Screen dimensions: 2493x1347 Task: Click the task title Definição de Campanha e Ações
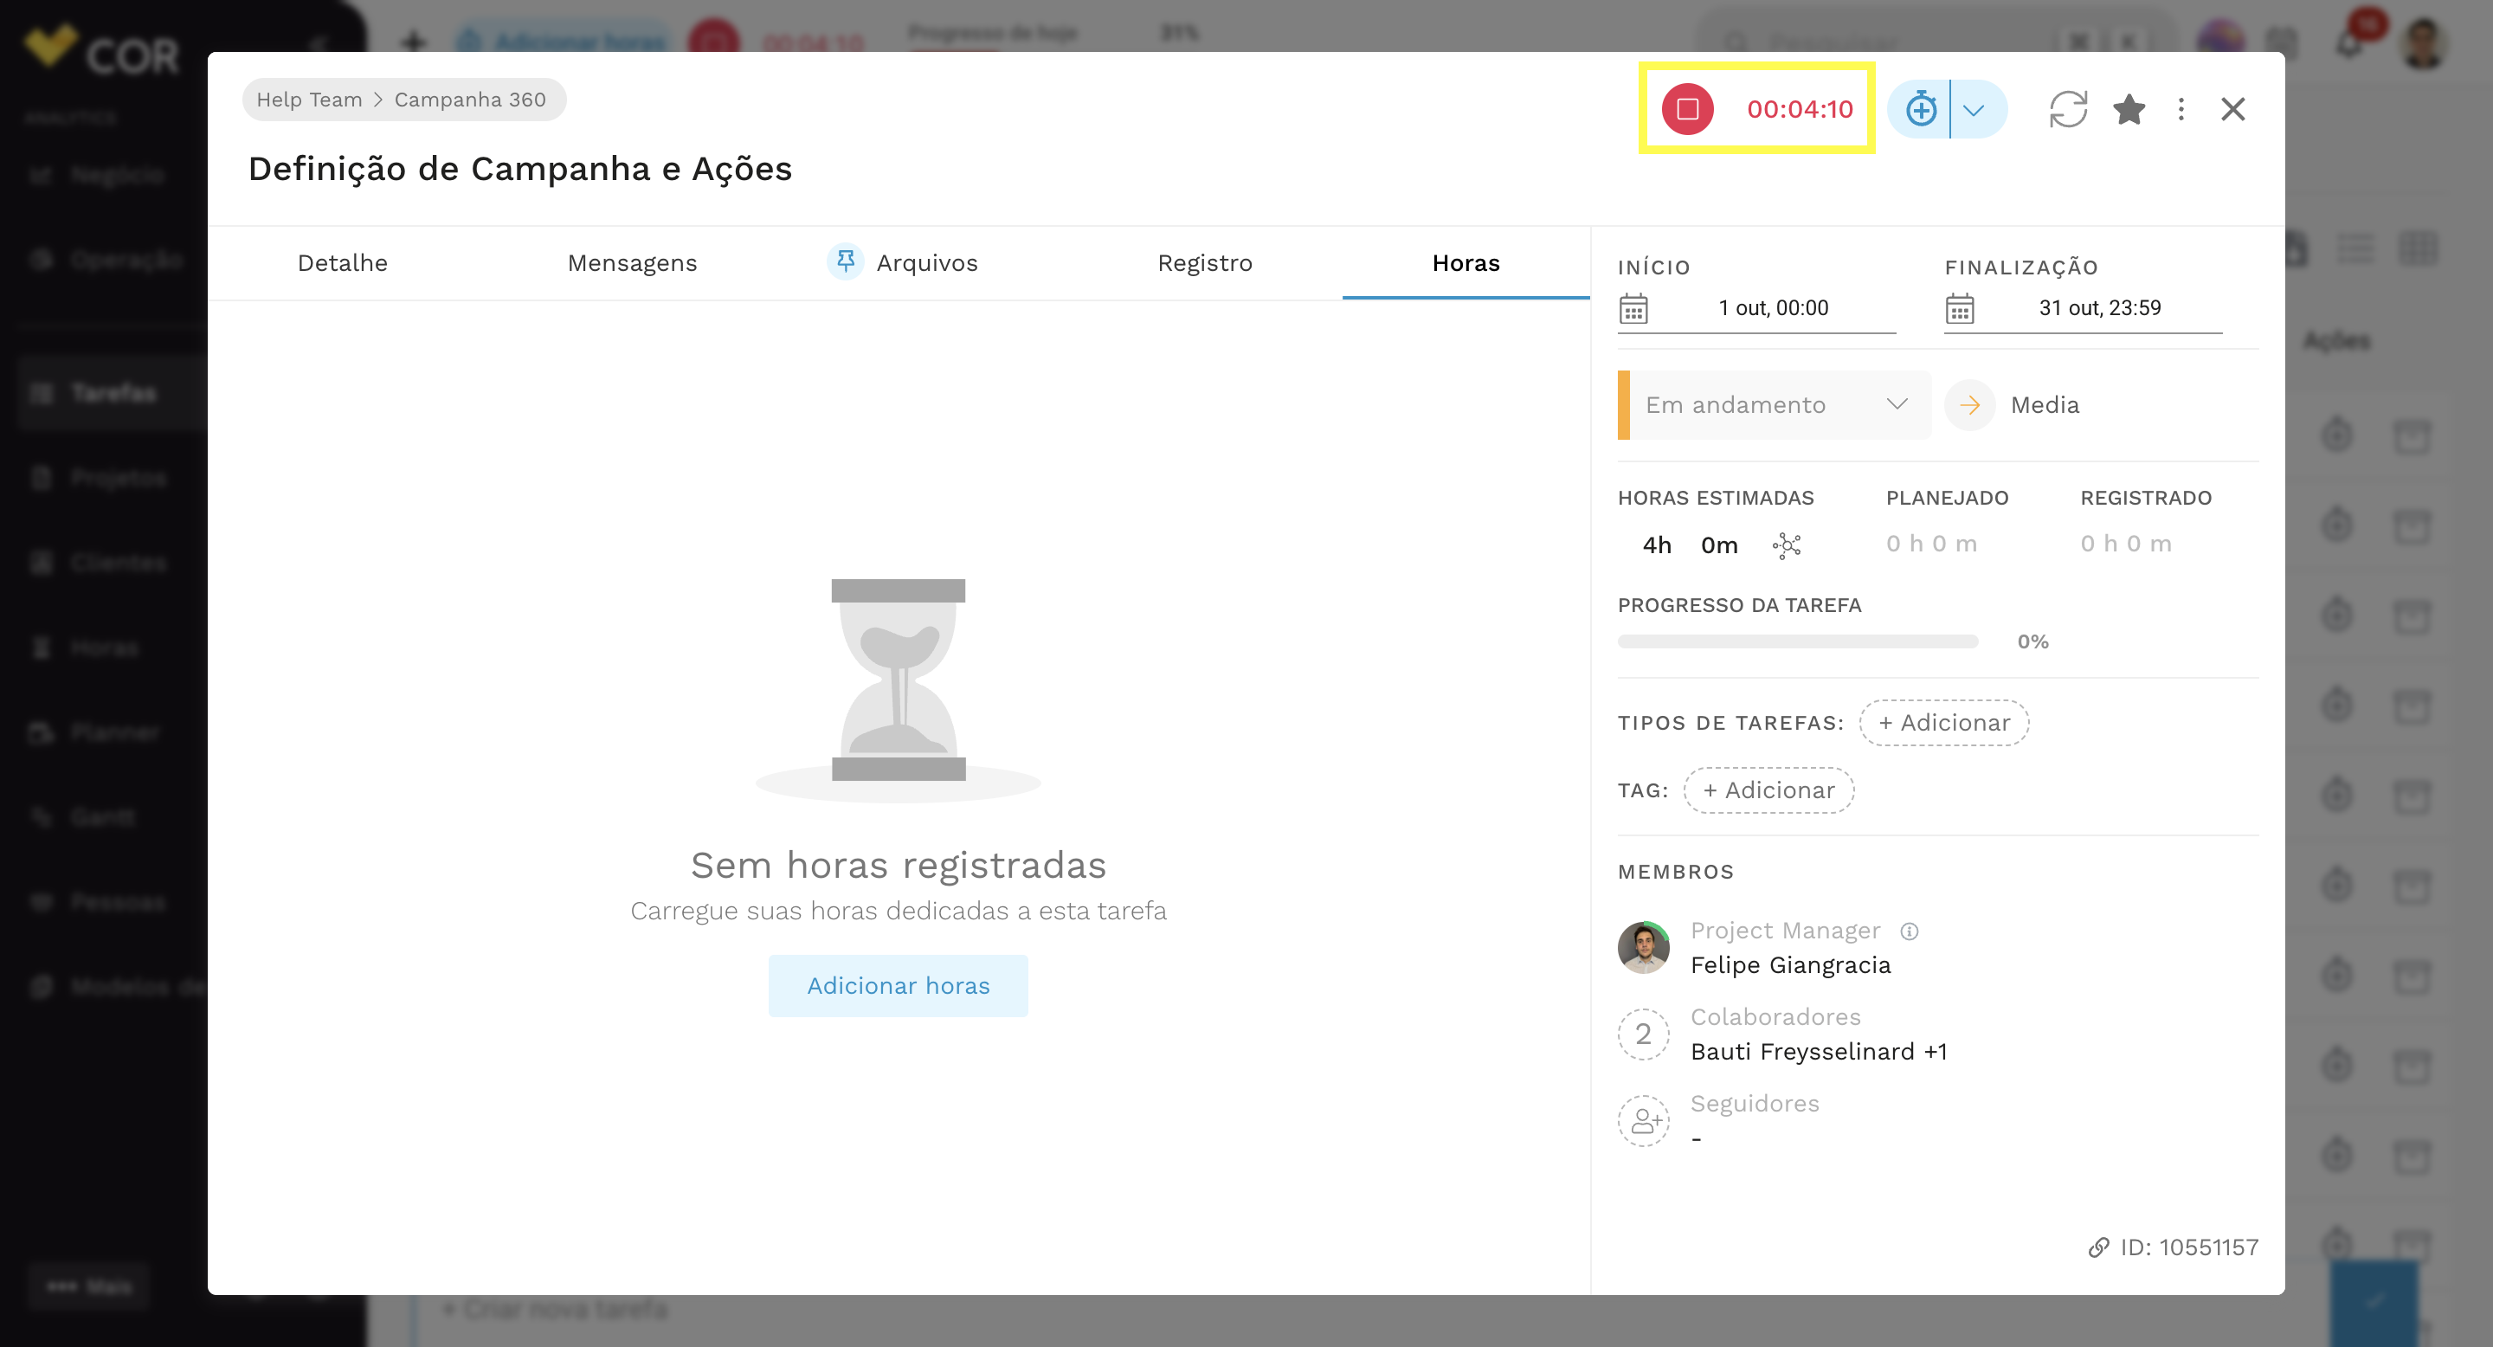[x=519, y=168]
